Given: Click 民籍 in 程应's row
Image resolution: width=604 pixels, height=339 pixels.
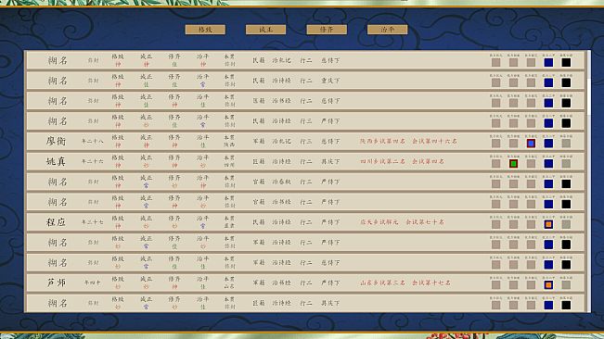Looking at the screenshot, I should 259,222.
